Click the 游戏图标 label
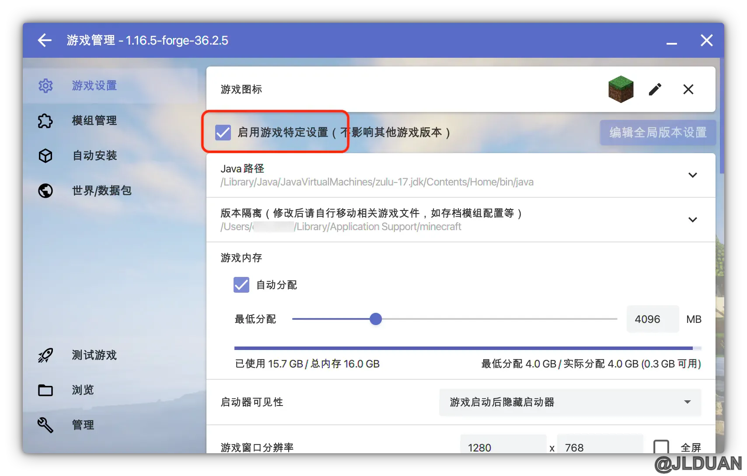Screen dimensions: 747x476 (x=241, y=89)
